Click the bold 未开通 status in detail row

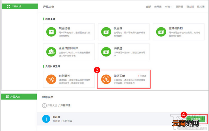(56, 117)
